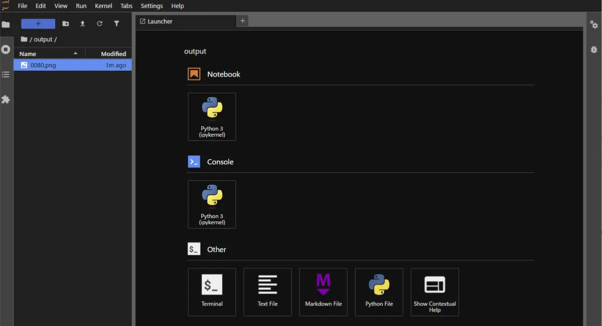Sort files by Modified column header
The width and height of the screenshot is (602, 326).
[x=113, y=54]
